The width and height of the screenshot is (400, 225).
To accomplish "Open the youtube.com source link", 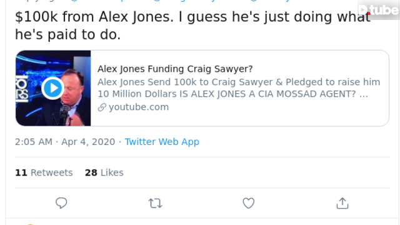I will tap(139, 107).
